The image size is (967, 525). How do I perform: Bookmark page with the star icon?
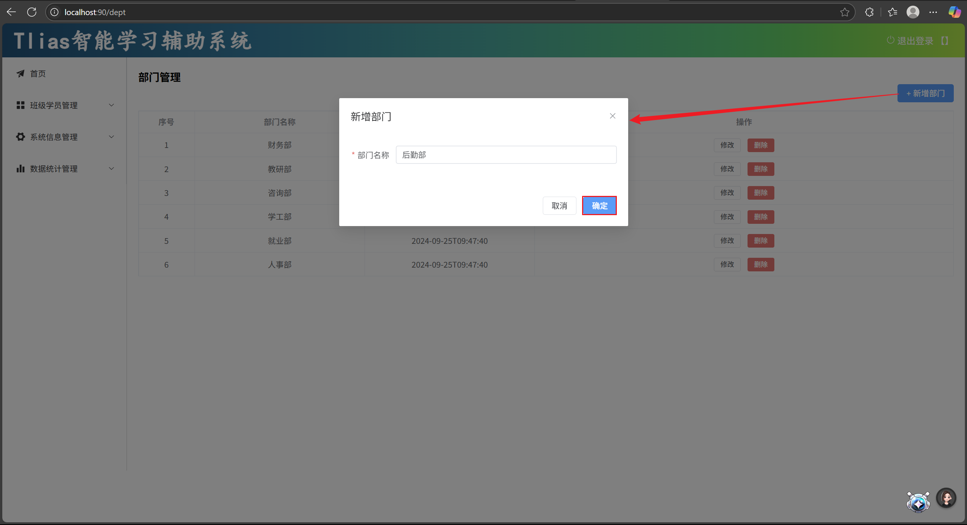click(845, 12)
